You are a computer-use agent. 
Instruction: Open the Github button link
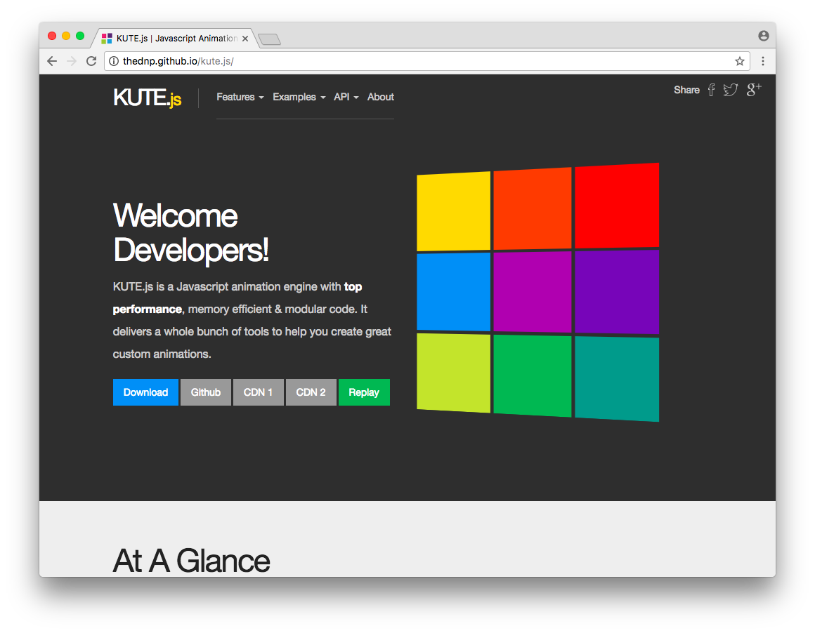206,392
